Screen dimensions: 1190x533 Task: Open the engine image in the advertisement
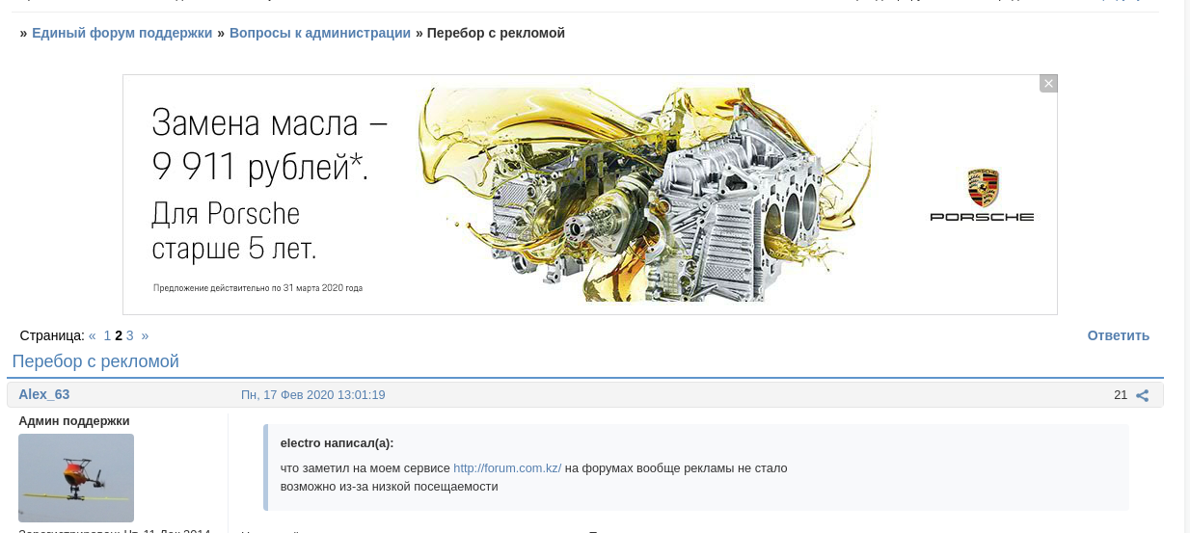(x=646, y=194)
